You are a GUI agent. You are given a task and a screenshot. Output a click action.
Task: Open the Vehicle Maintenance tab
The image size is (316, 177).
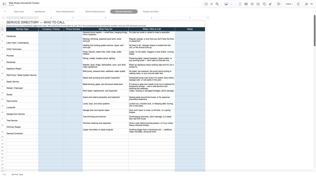(x=95, y=12)
